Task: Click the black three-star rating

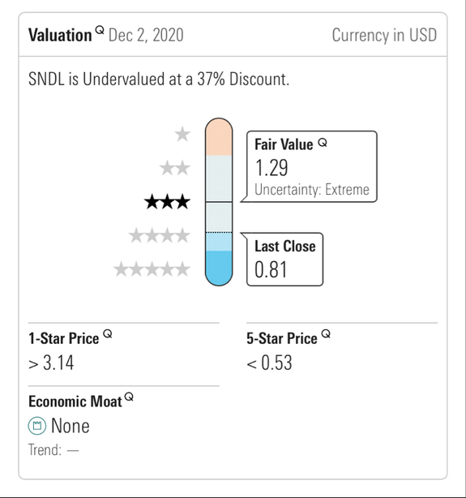Action: coord(167,202)
